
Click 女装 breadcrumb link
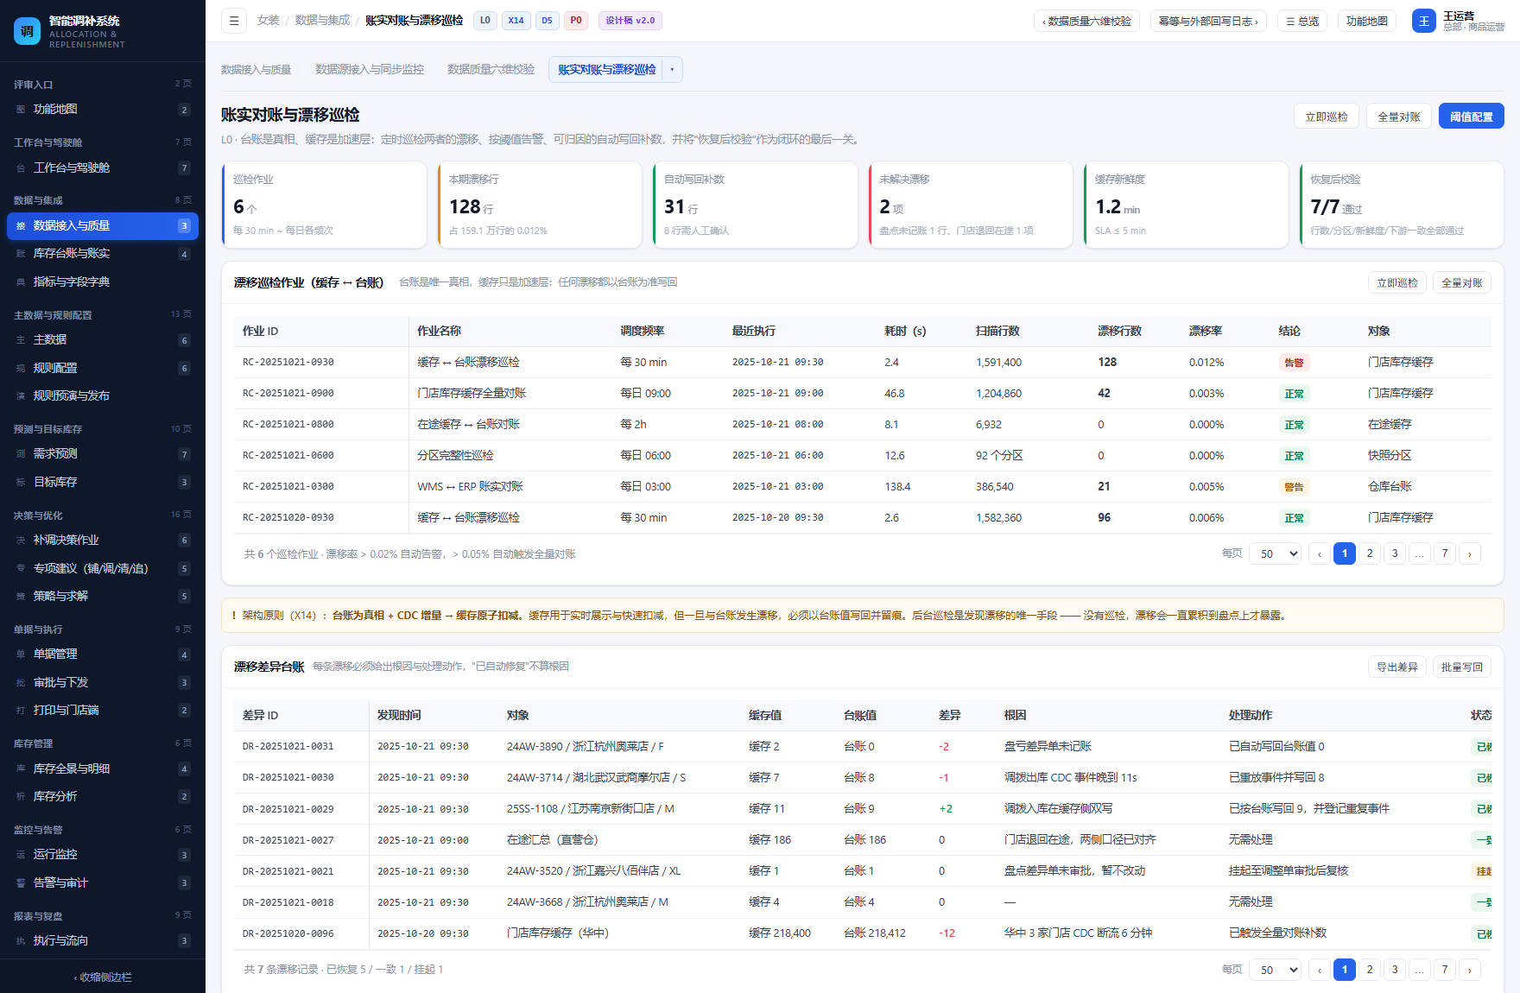tap(269, 21)
